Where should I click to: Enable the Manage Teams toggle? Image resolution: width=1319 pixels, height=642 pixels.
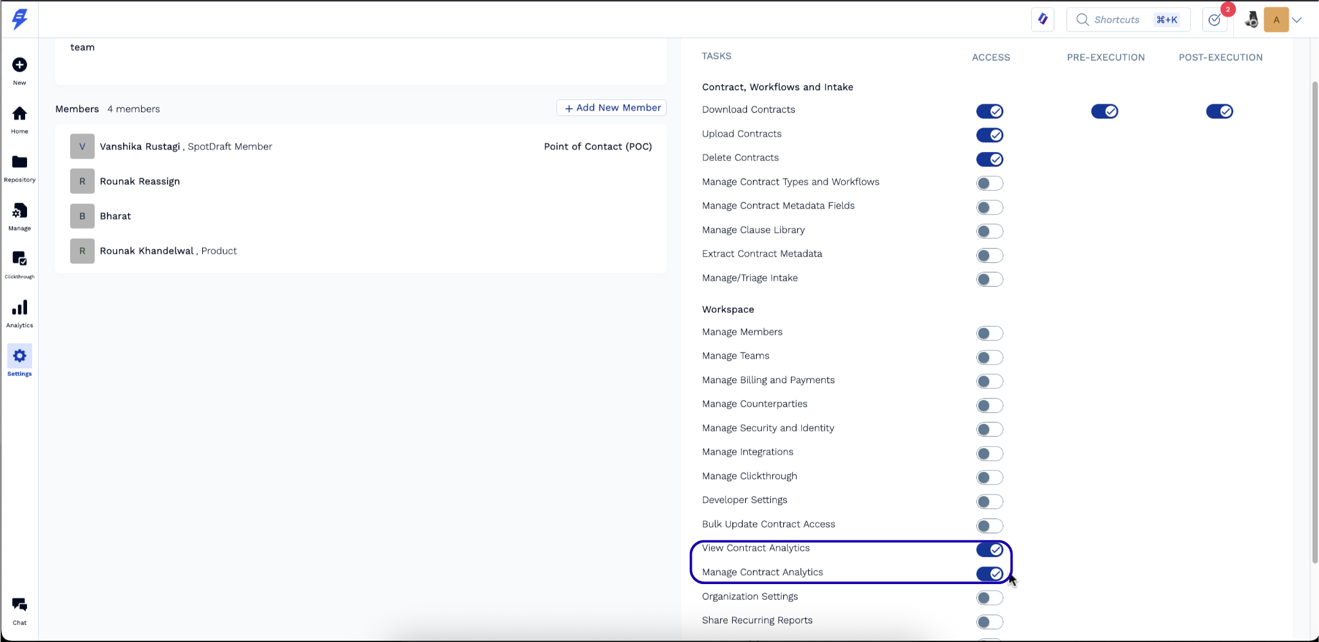click(x=989, y=357)
